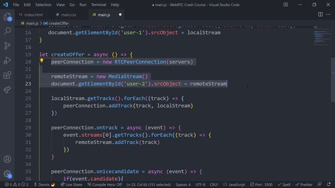Screen dimensions: 335x188
Task: Open the Search view in activity bar
Action: pyautogui.click(x=7, y=31)
